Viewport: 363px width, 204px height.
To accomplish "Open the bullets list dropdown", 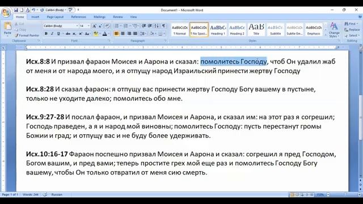I will (121, 25).
